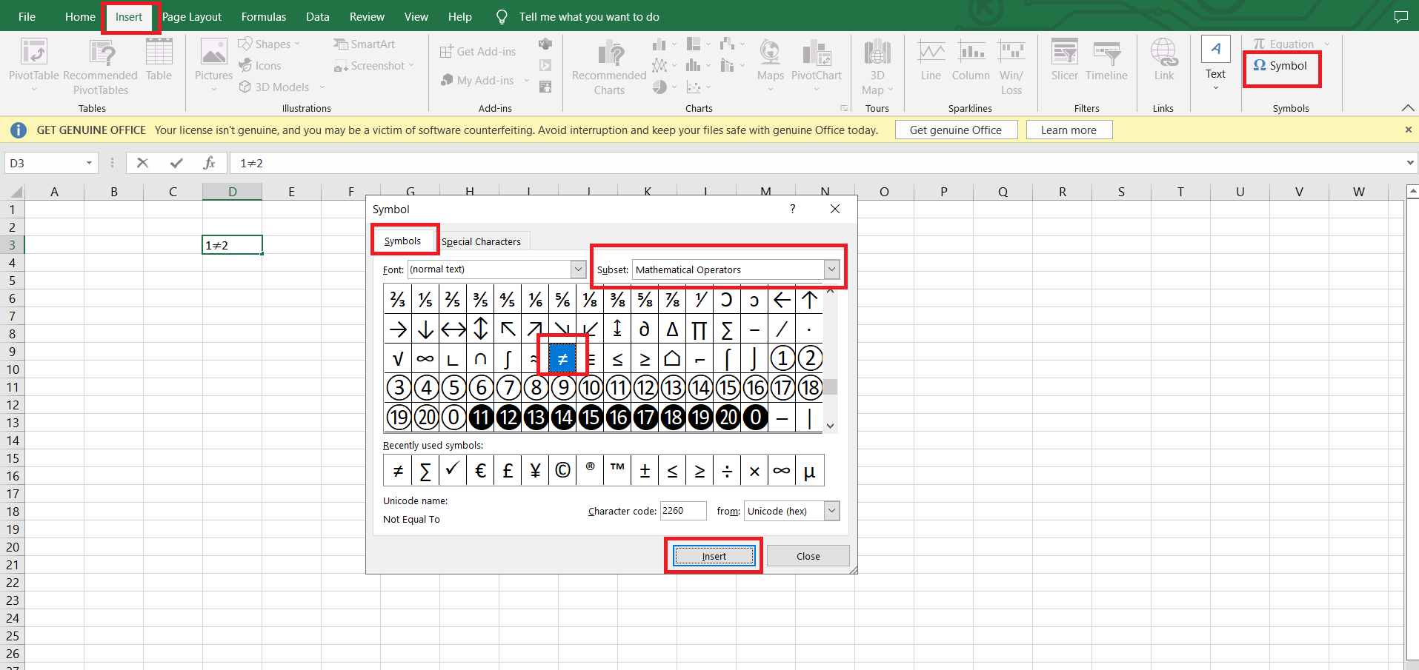Click the Learn more button

point(1069,130)
